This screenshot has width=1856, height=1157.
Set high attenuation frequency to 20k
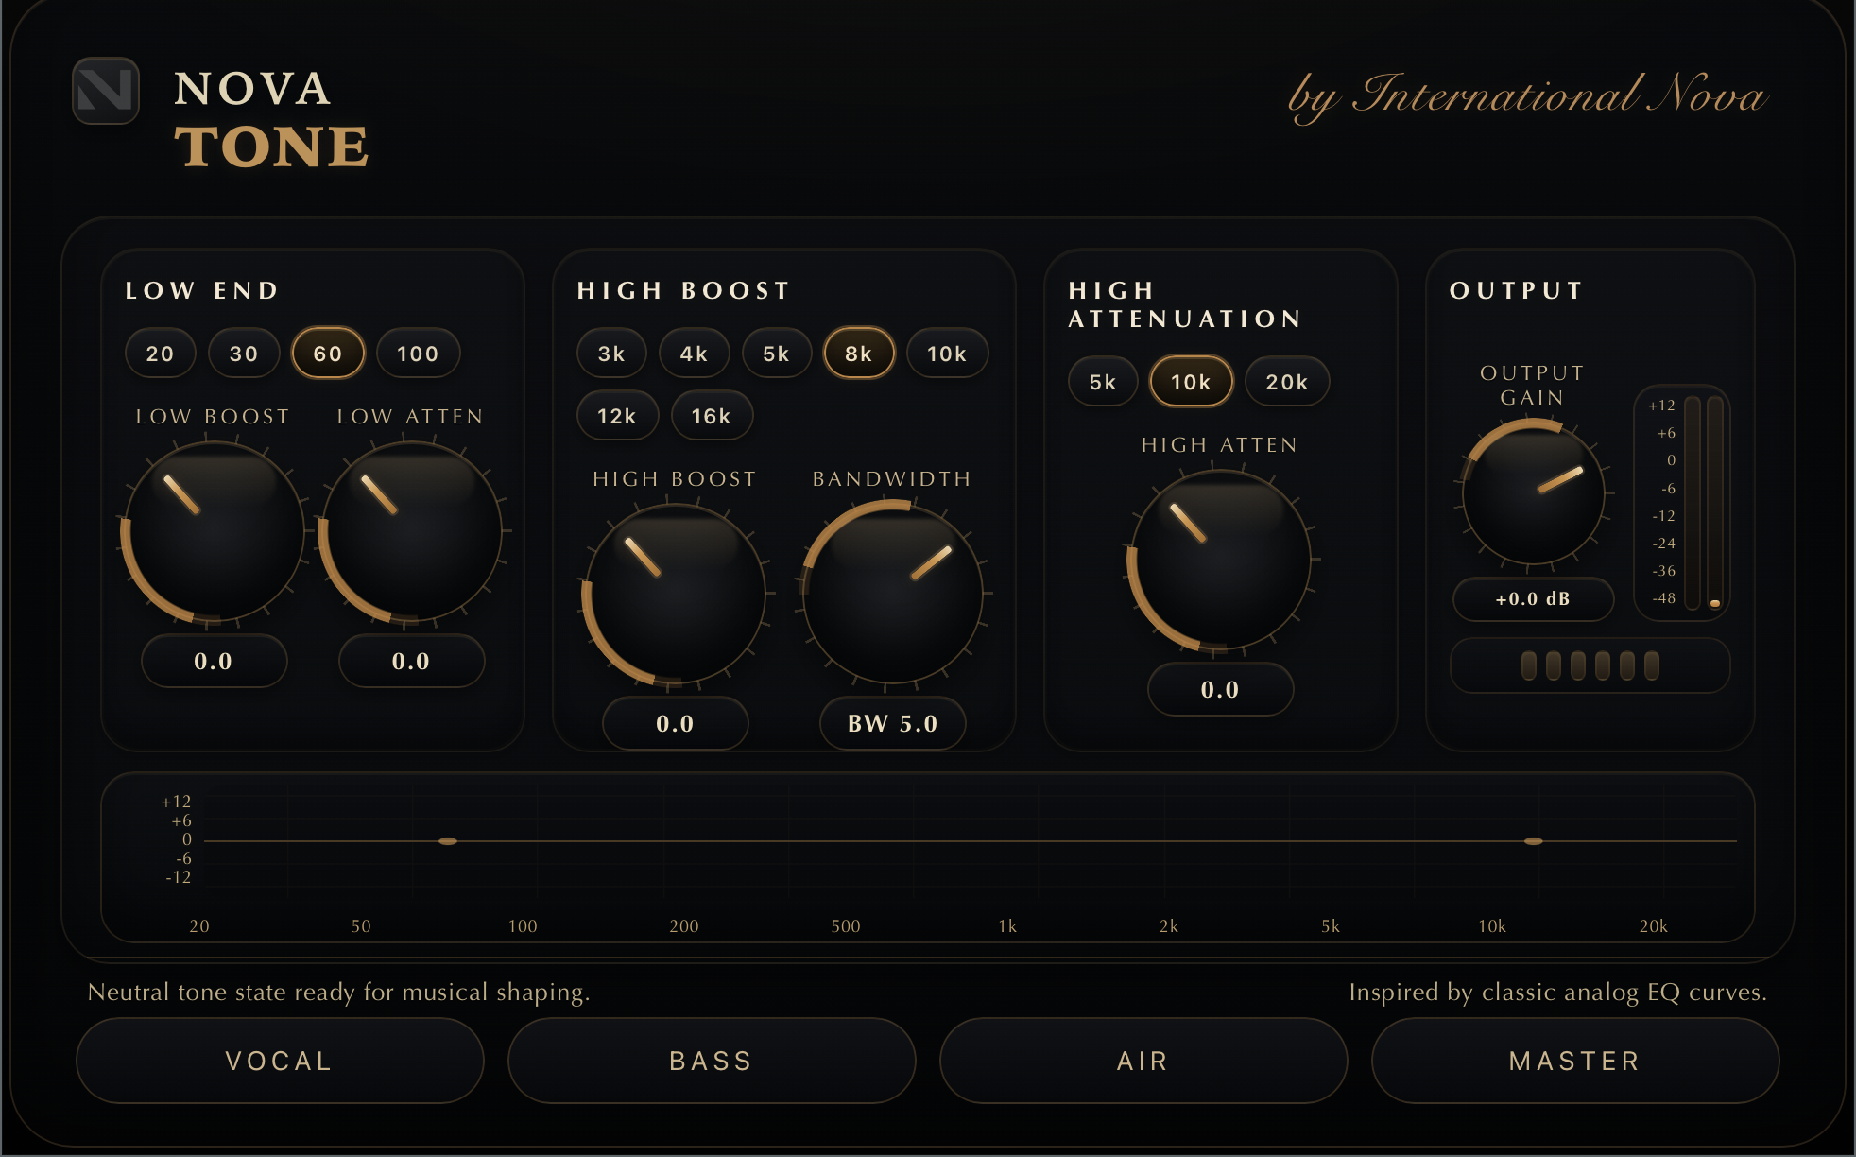coord(1287,382)
